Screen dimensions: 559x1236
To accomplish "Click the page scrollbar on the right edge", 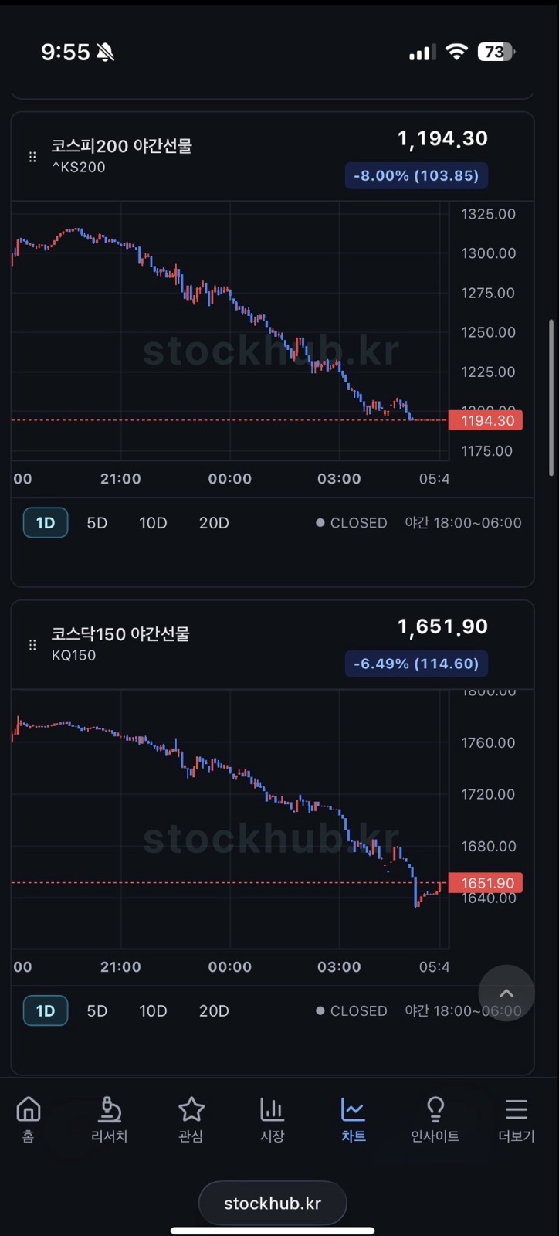I will pyautogui.click(x=551, y=398).
